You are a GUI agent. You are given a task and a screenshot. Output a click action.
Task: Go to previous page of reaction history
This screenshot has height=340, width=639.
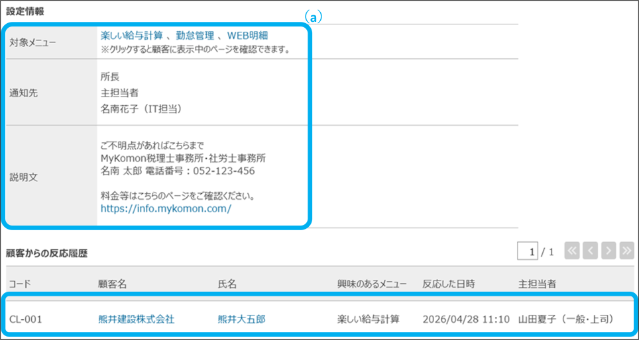pyautogui.click(x=590, y=252)
